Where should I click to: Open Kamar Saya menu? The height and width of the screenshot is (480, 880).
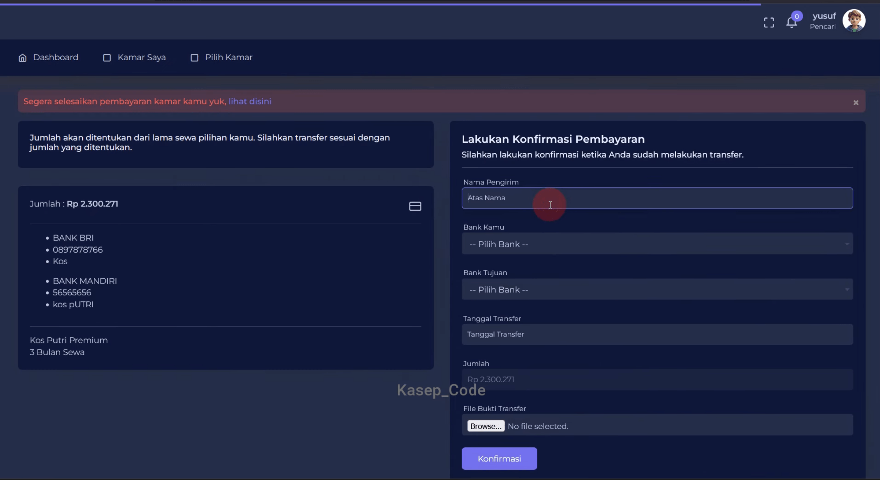click(x=142, y=57)
